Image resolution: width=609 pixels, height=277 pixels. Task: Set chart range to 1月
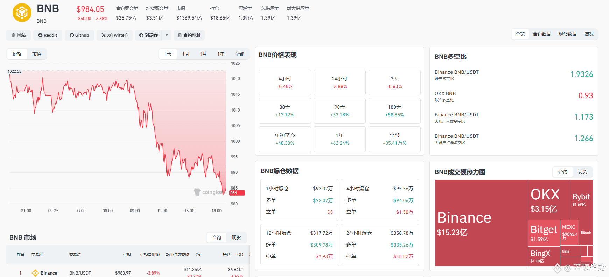click(x=203, y=54)
